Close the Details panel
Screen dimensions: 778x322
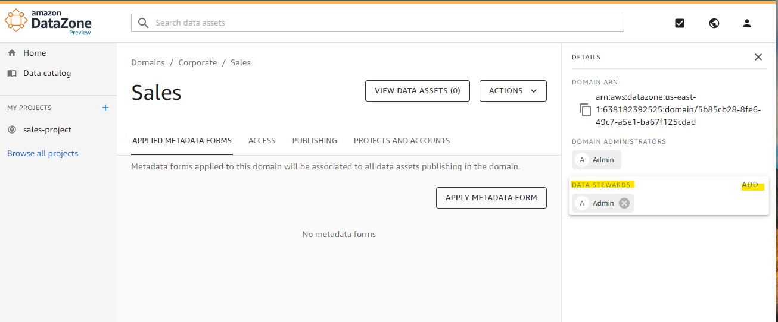point(758,57)
